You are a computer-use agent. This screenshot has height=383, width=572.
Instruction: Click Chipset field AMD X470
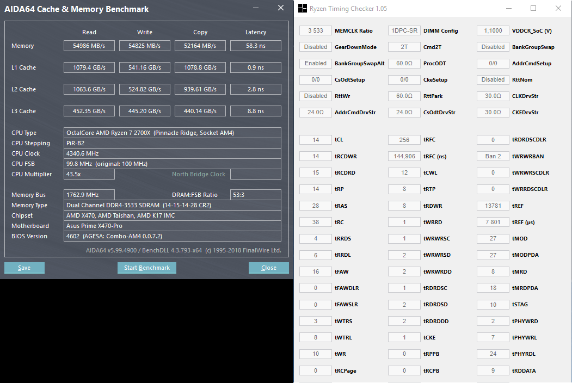tap(172, 215)
